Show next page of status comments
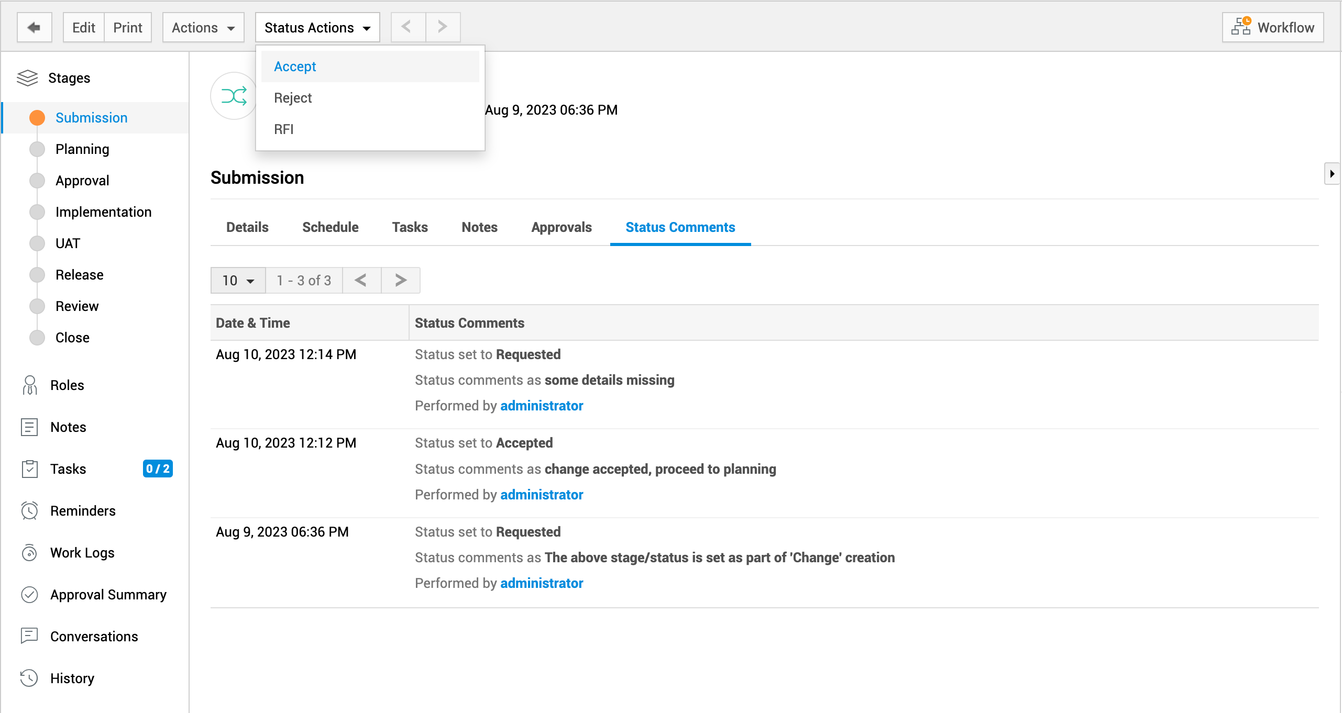This screenshot has height=713, width=1342. pyautogui.click(x=401, y=281)
